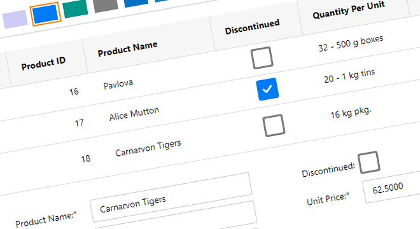The image size is (420, 229).
Task: Select the Pavlova row name cell
Action: point(118,85)
